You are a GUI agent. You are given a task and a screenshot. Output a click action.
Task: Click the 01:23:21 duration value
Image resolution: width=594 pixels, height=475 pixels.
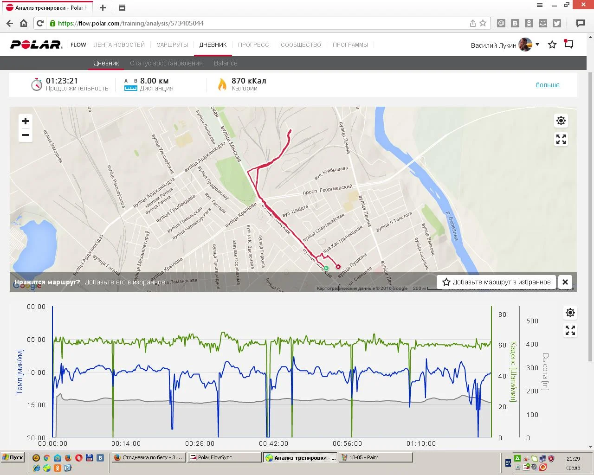pos(62,81)
